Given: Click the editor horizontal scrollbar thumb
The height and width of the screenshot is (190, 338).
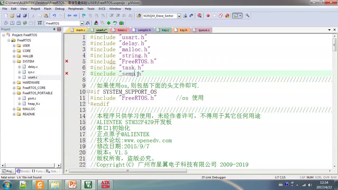Looking at the screenshot, I should pyautogui.click(x=128, y=171).
